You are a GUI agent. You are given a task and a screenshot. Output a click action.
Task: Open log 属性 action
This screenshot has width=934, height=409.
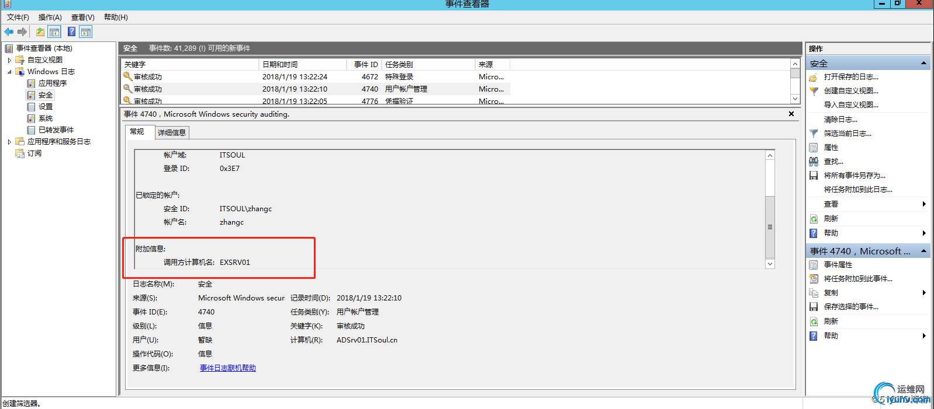(831, 148)
